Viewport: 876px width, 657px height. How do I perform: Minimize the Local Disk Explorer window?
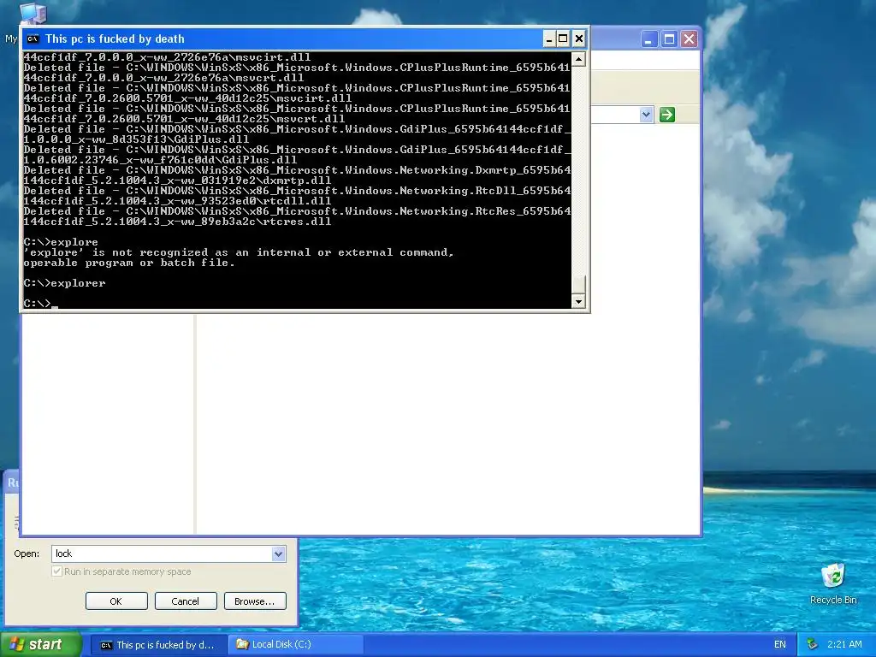(648, 39)
